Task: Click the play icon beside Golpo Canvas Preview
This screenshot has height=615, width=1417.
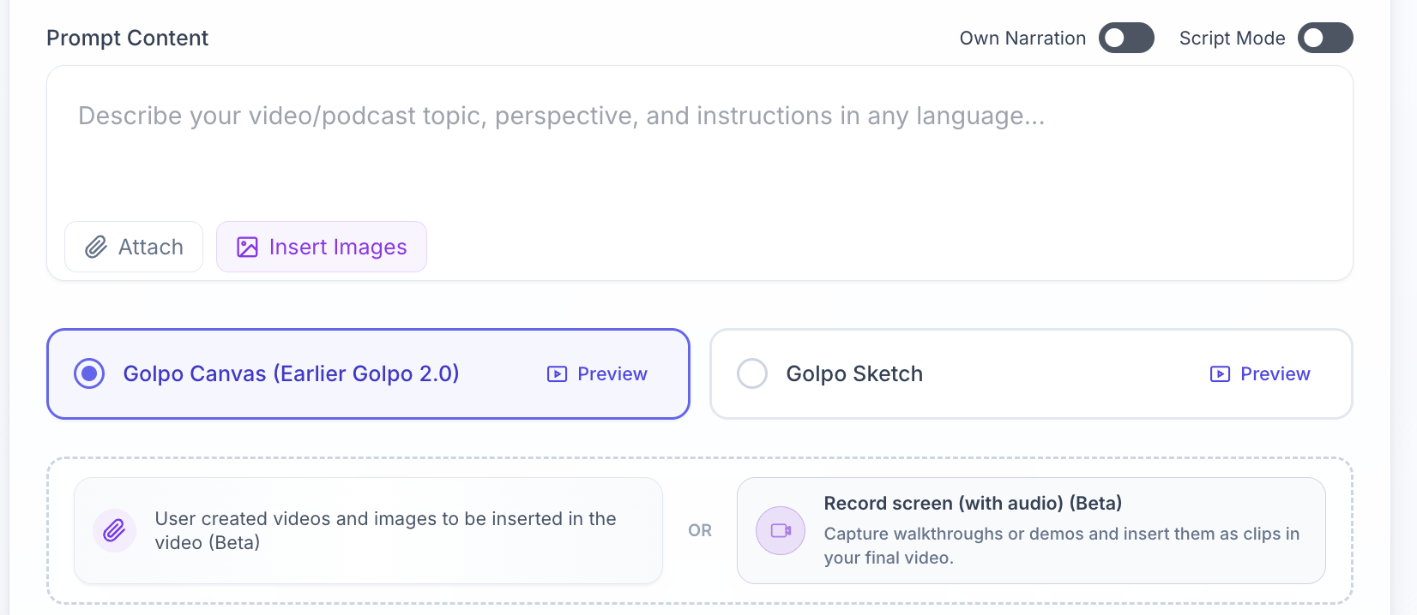Action: point(557,374)
